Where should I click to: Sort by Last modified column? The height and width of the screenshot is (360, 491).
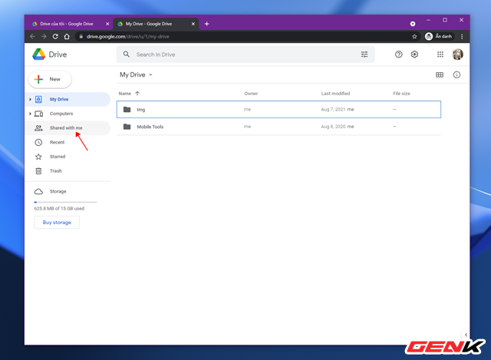335,94
